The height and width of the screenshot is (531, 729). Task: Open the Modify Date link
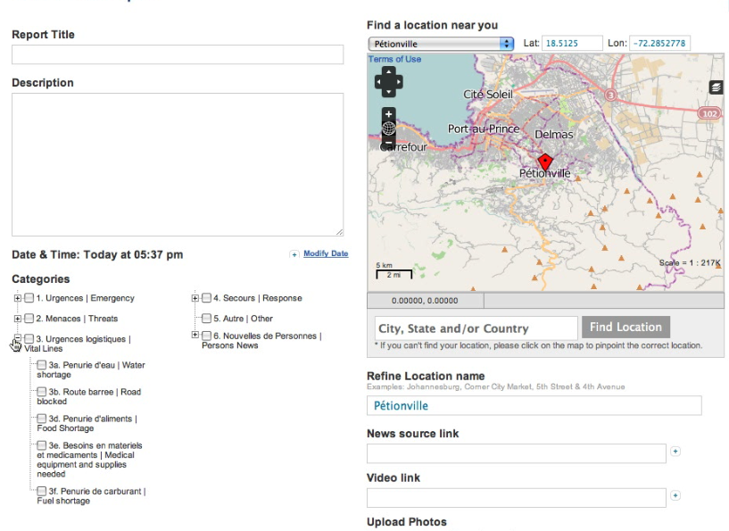[x=325, y=253]
